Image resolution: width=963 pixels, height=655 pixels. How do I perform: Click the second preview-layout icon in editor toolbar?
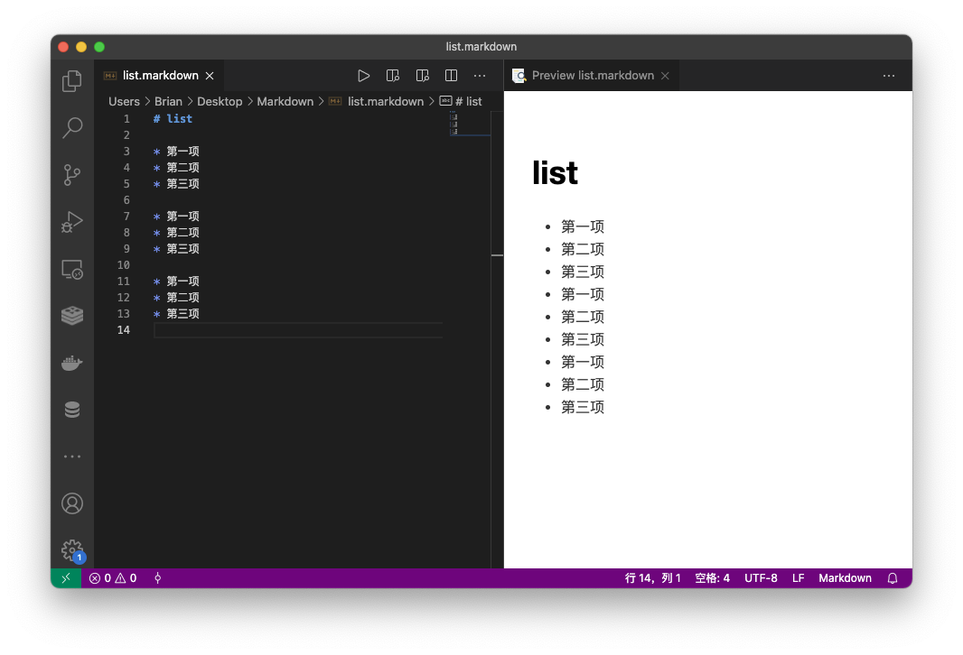(x=422, y=76)
